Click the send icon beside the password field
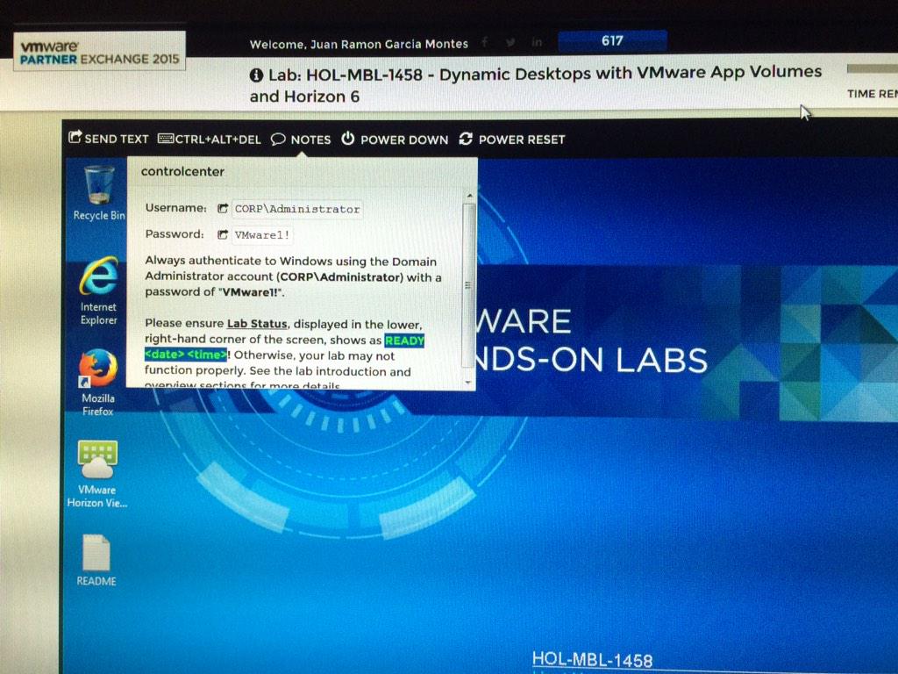 coord(223,234)
